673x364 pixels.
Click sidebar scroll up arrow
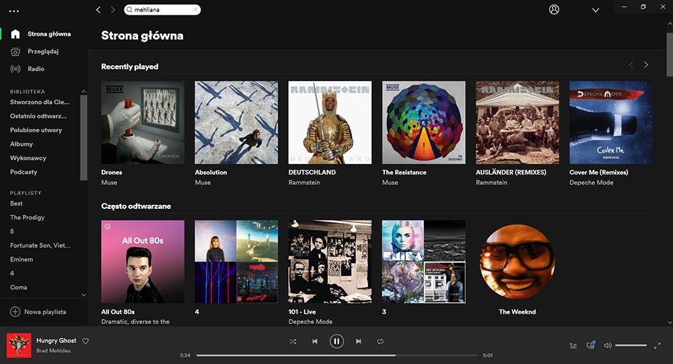(83, 91)
